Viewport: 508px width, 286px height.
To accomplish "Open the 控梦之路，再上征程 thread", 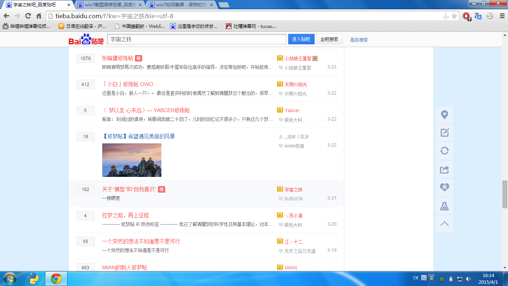I will [125, 216].
